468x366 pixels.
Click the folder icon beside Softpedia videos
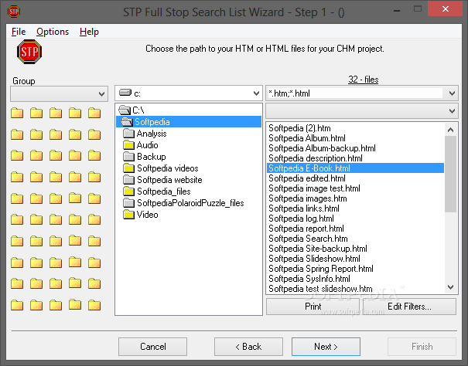point(128,168)
